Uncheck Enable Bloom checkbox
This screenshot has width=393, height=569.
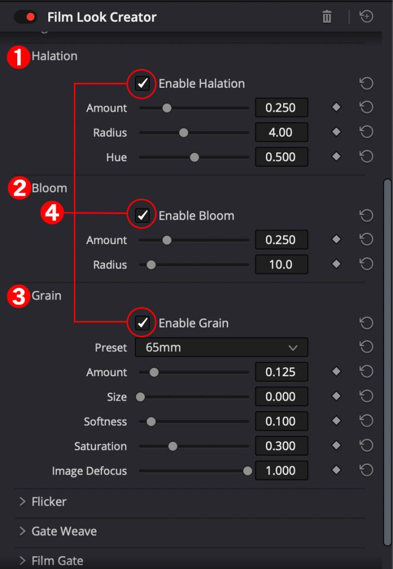142,216
